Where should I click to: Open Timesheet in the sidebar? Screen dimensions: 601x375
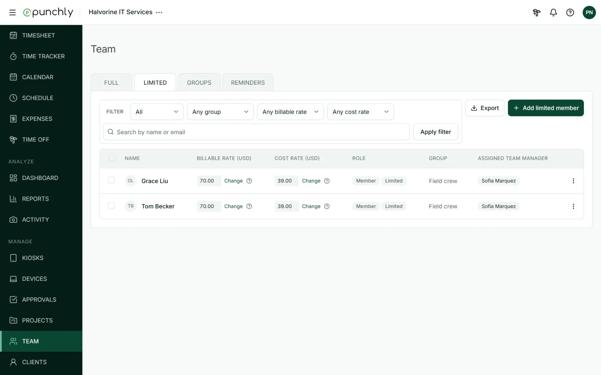coord(41,35)
